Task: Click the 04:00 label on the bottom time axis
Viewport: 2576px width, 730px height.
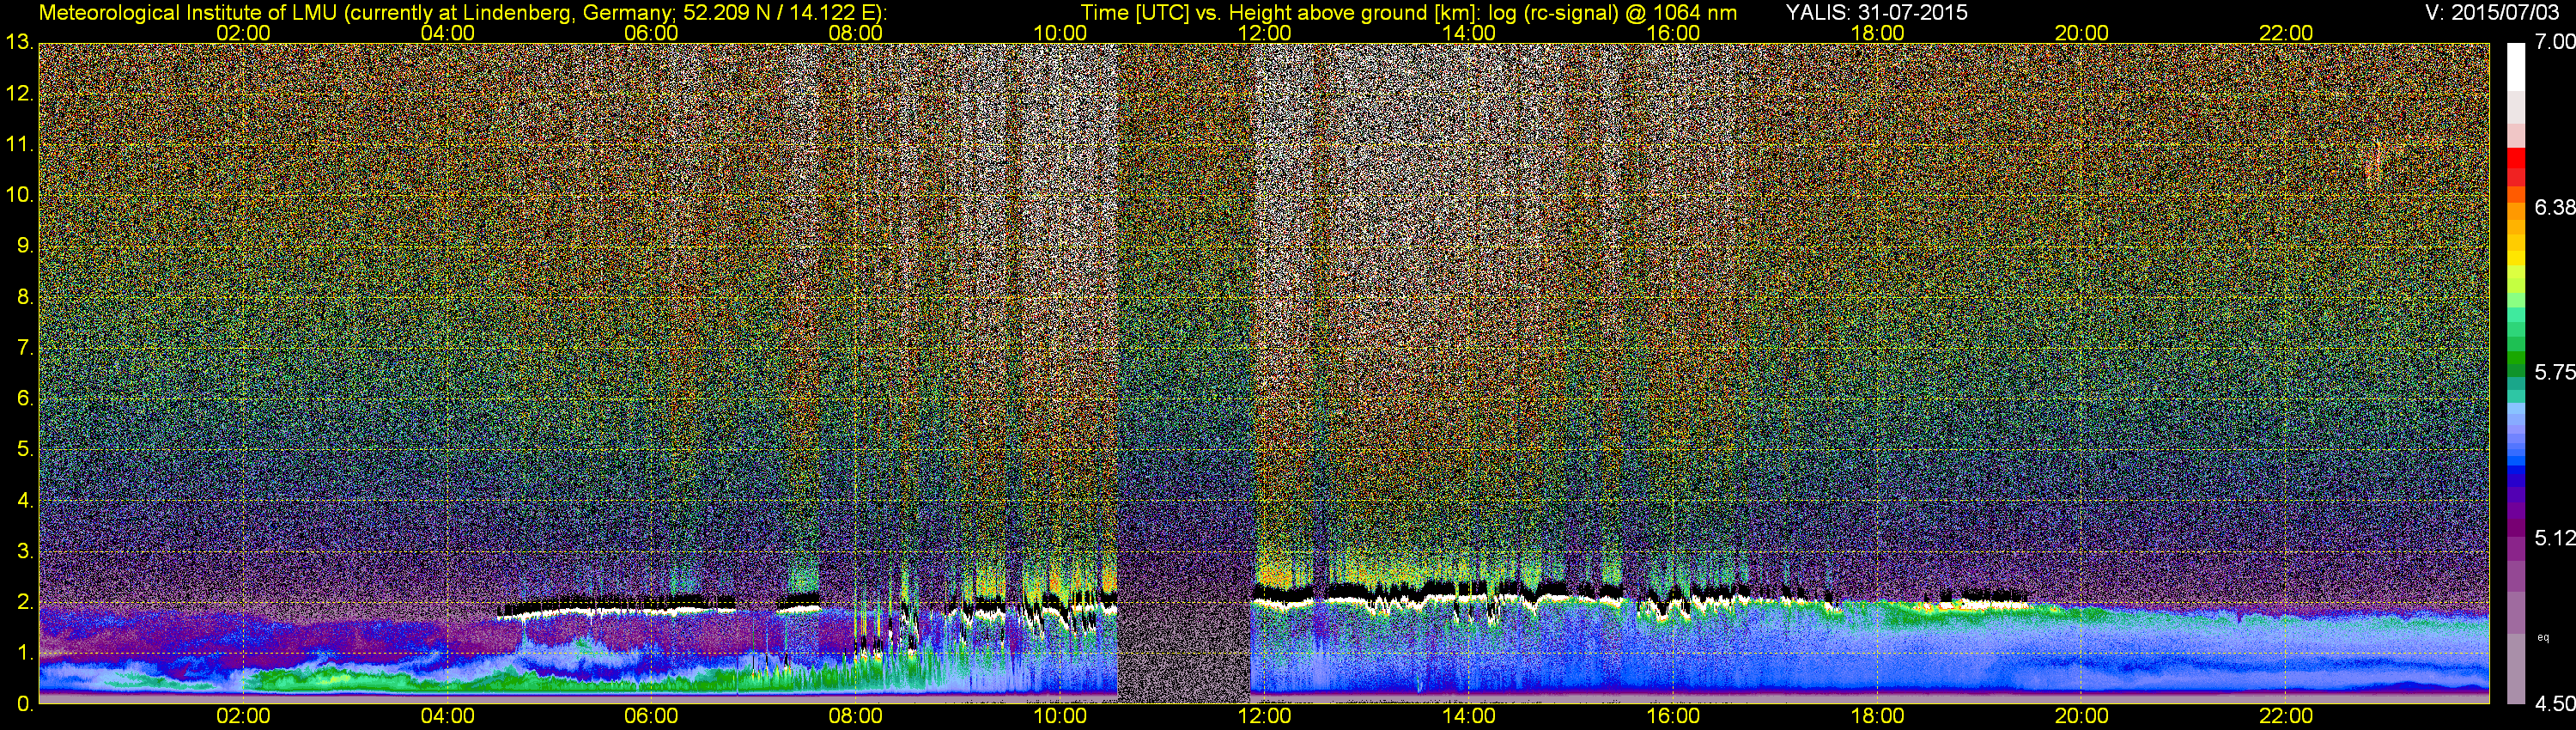Action: [x=447, y=717]
